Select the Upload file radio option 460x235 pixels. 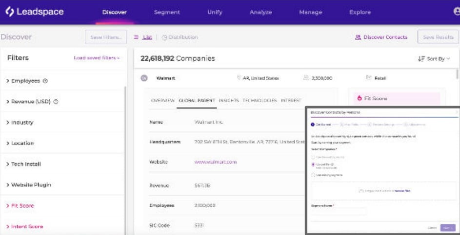point(313,165)
